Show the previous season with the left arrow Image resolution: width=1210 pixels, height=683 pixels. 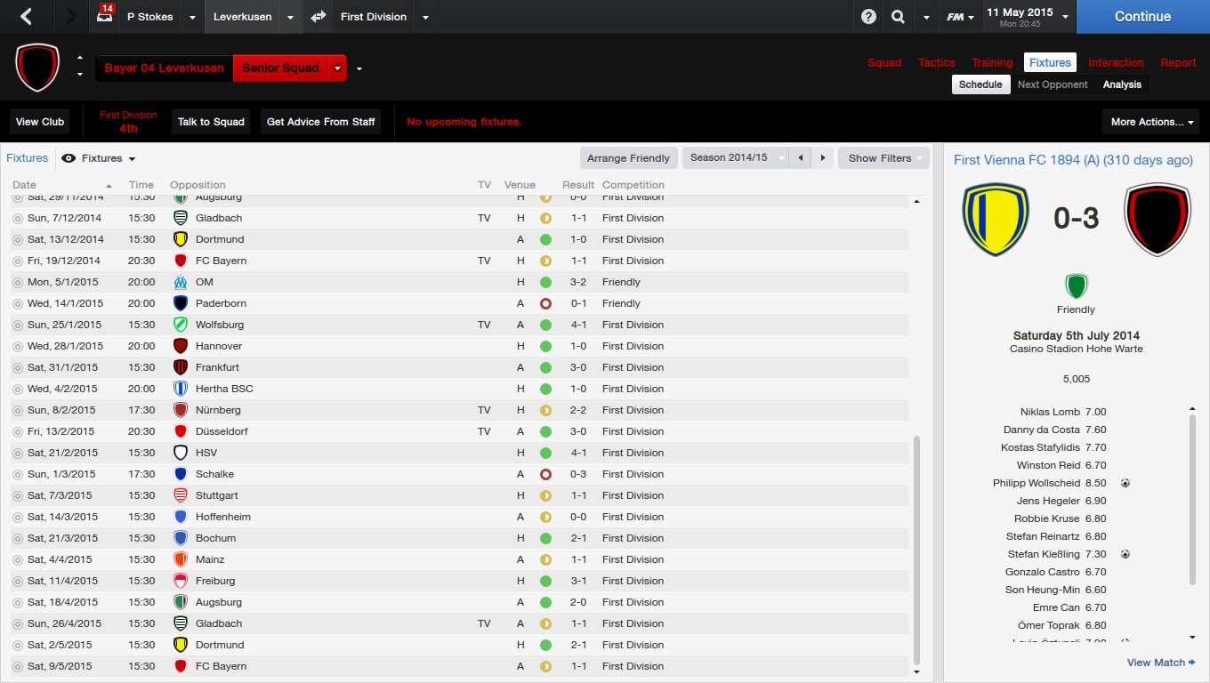coord(801,158)
